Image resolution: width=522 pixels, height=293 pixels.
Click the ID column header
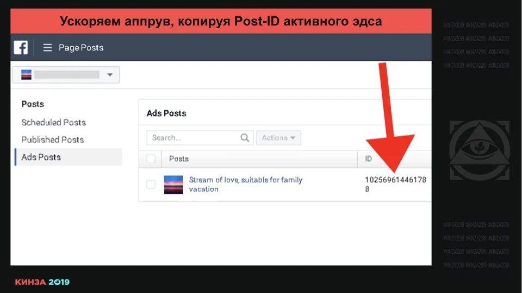(x=368, y=159)
